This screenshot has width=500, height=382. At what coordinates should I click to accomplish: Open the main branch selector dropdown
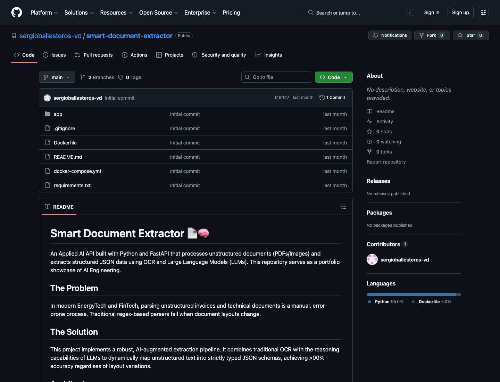tap(57, 77)
